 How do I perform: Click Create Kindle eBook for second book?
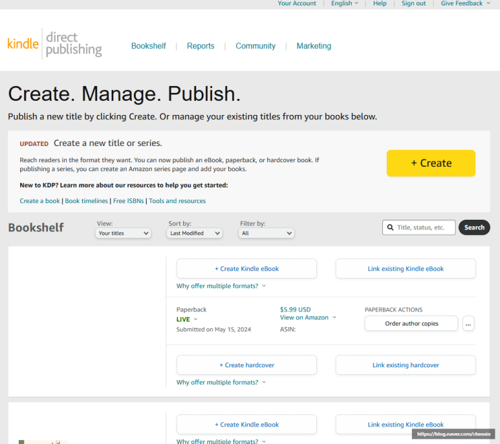coord(246,424)
